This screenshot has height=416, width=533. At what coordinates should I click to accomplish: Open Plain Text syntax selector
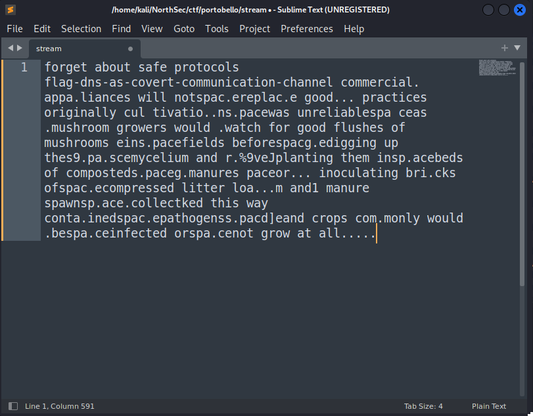pyautogui.click(x=489, y=406)
